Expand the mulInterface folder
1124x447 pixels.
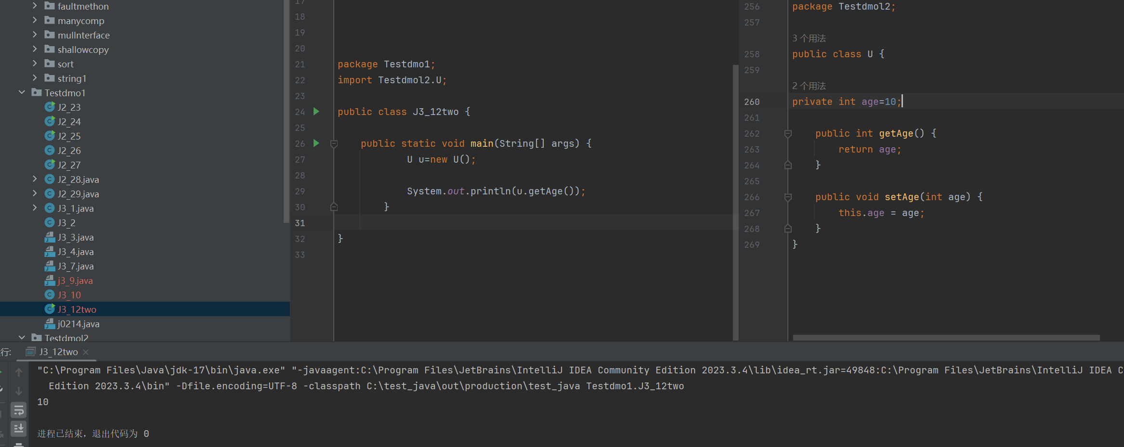pyautogui.click(x=35, y=35)
